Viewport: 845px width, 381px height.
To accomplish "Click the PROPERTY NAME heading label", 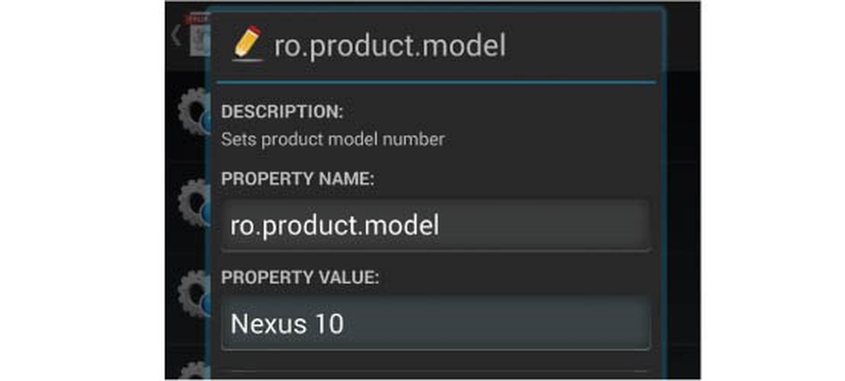I will coord(298,179).
